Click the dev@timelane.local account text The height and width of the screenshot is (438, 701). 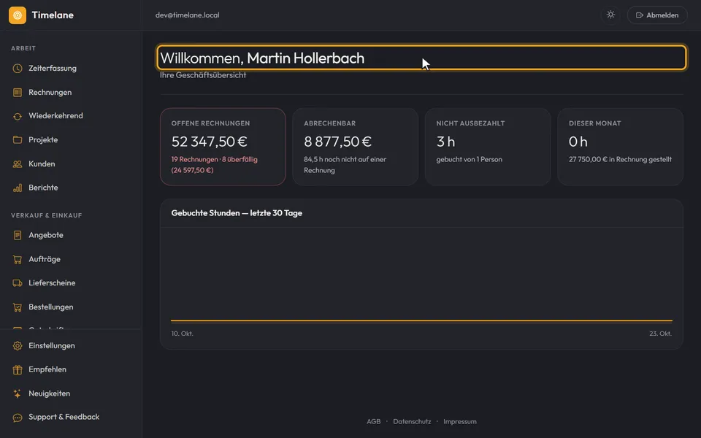click(188, 15)
